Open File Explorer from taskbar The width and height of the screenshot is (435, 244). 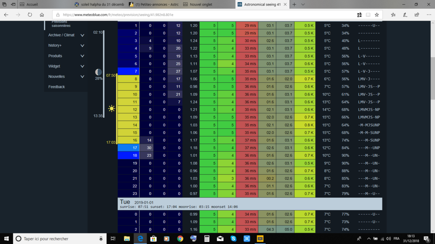click(127, 238)
